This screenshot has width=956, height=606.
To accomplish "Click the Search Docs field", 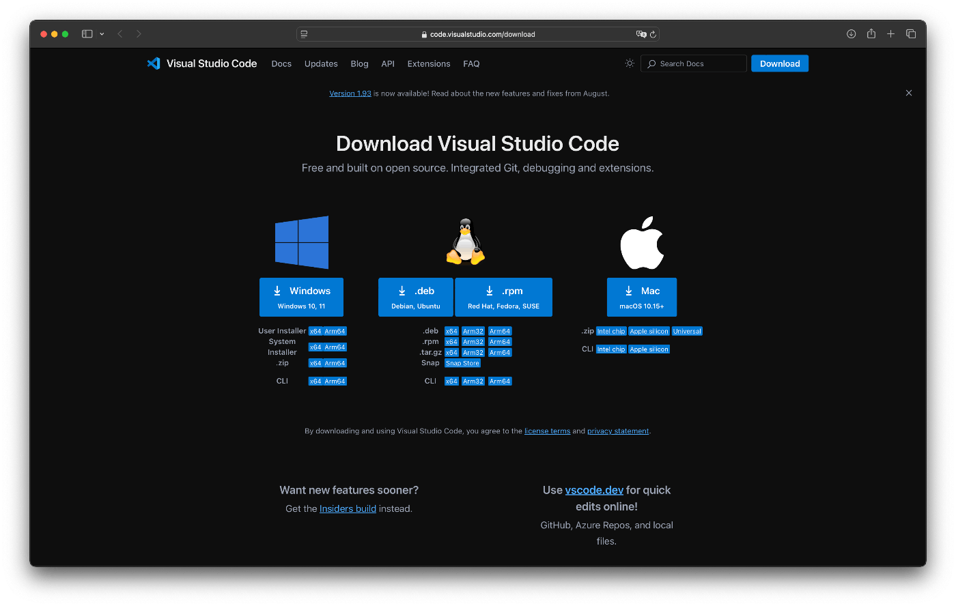I will 694,63.
